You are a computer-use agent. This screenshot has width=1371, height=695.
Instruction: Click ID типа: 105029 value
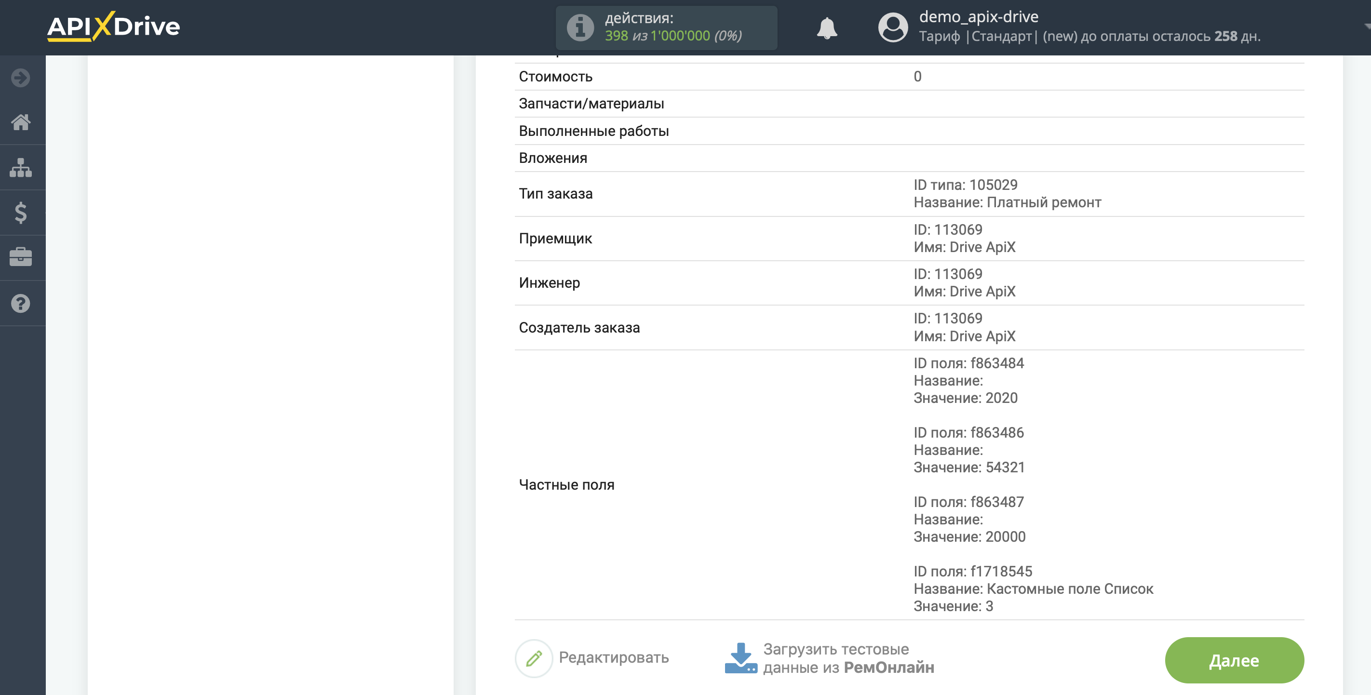coord(966,185)
